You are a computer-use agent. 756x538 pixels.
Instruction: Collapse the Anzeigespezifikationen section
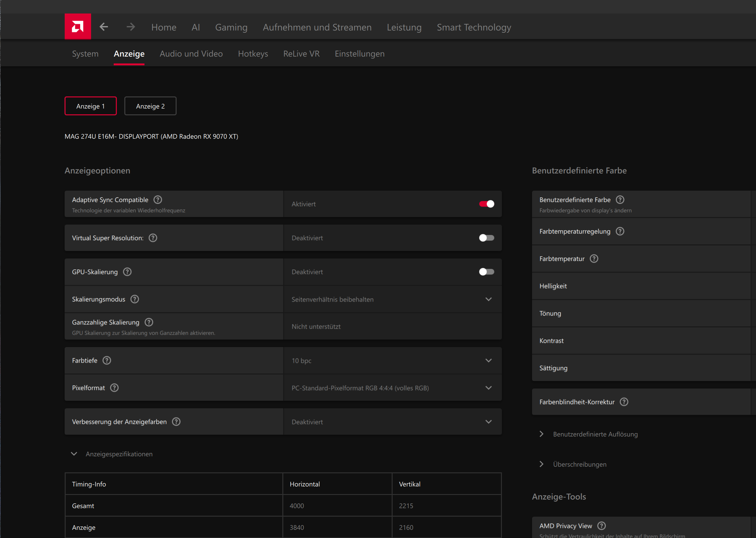point(74,454)
